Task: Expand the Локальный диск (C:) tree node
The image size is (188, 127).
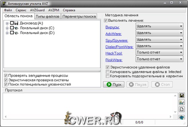Action: [7, 28]
